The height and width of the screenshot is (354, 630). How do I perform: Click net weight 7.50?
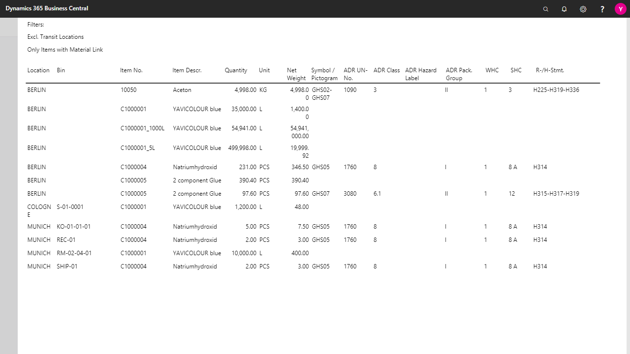pos(303,227)
